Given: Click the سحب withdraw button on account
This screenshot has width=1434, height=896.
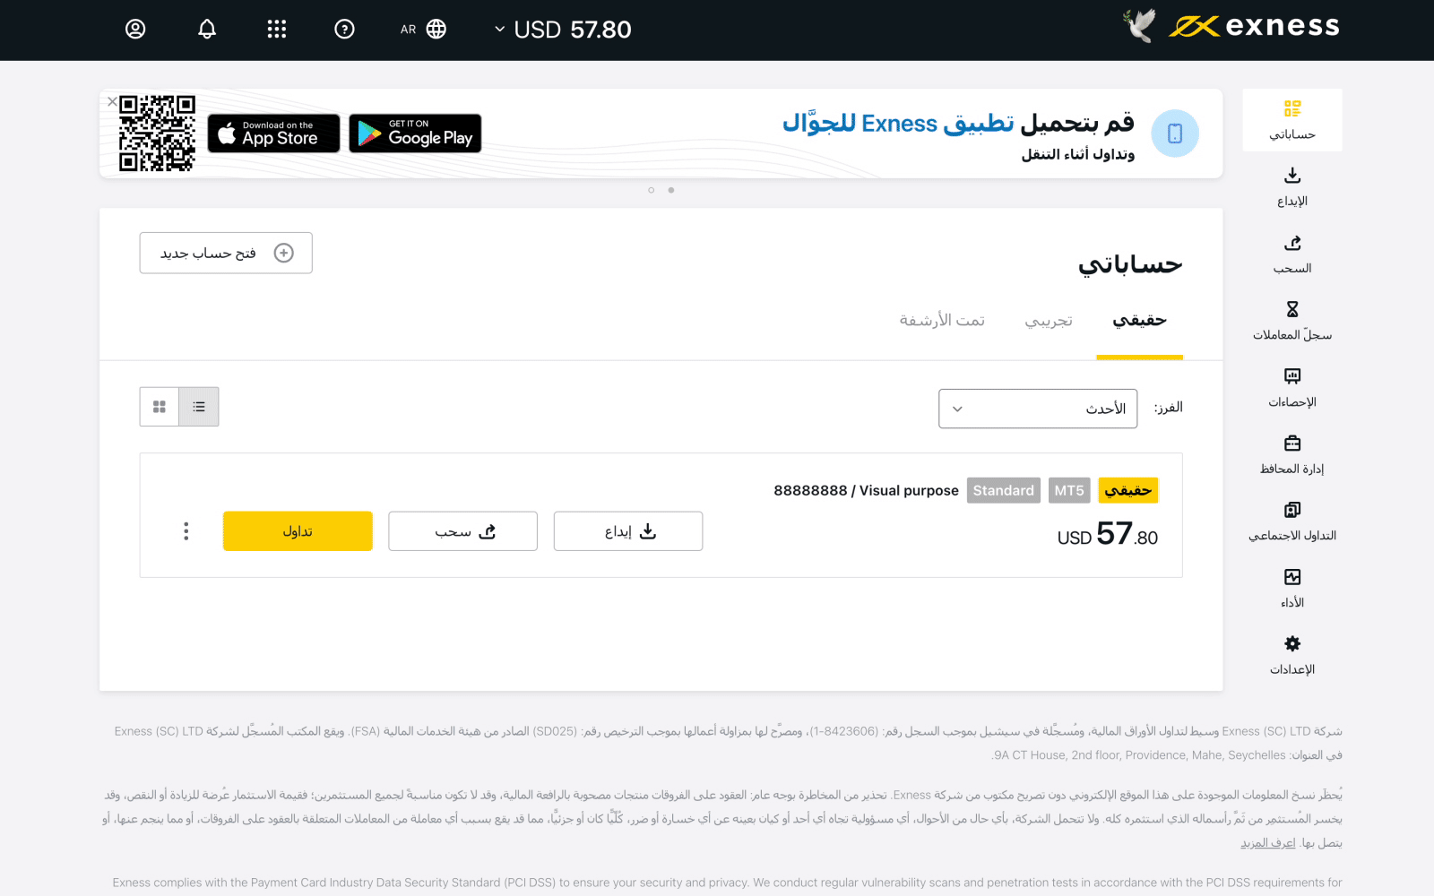Looking at the screenshot, I should [462, 531].
